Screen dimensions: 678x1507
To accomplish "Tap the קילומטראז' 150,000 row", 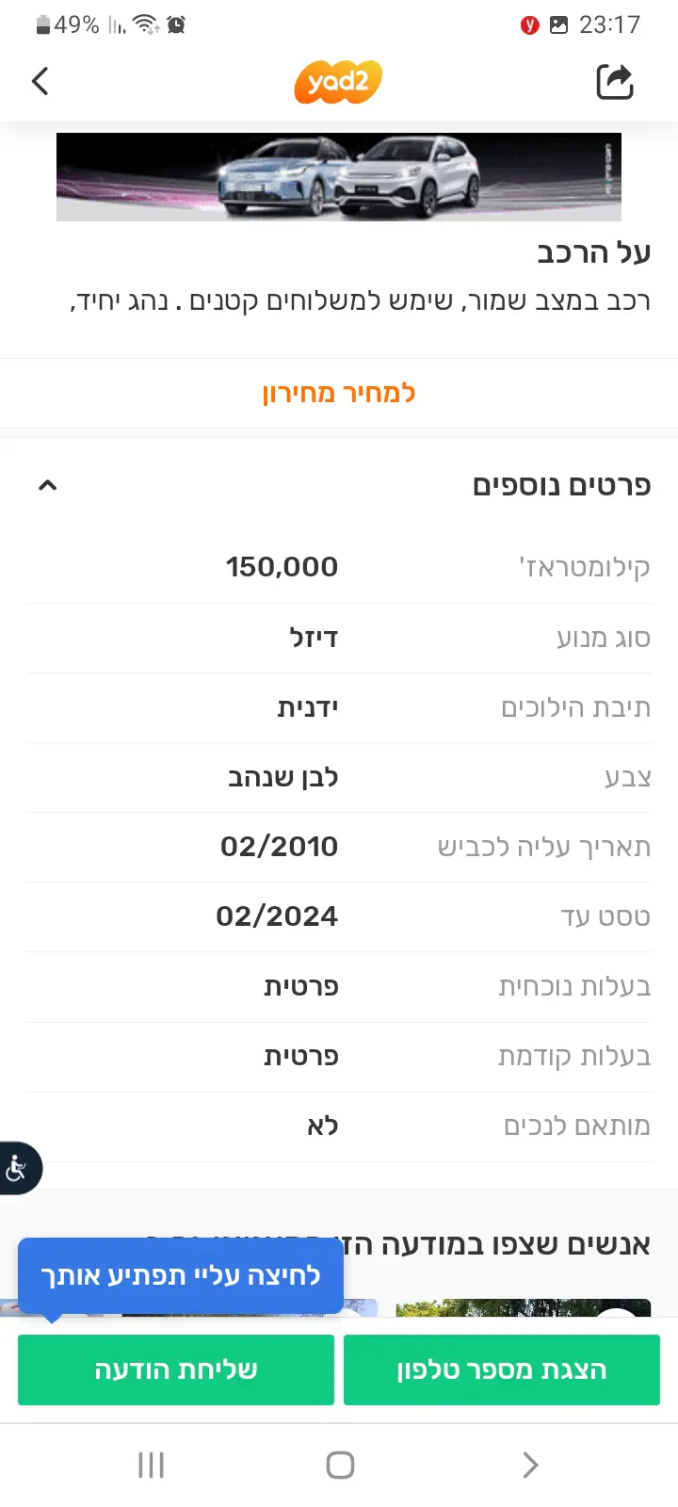I will (x=339, y=567).
